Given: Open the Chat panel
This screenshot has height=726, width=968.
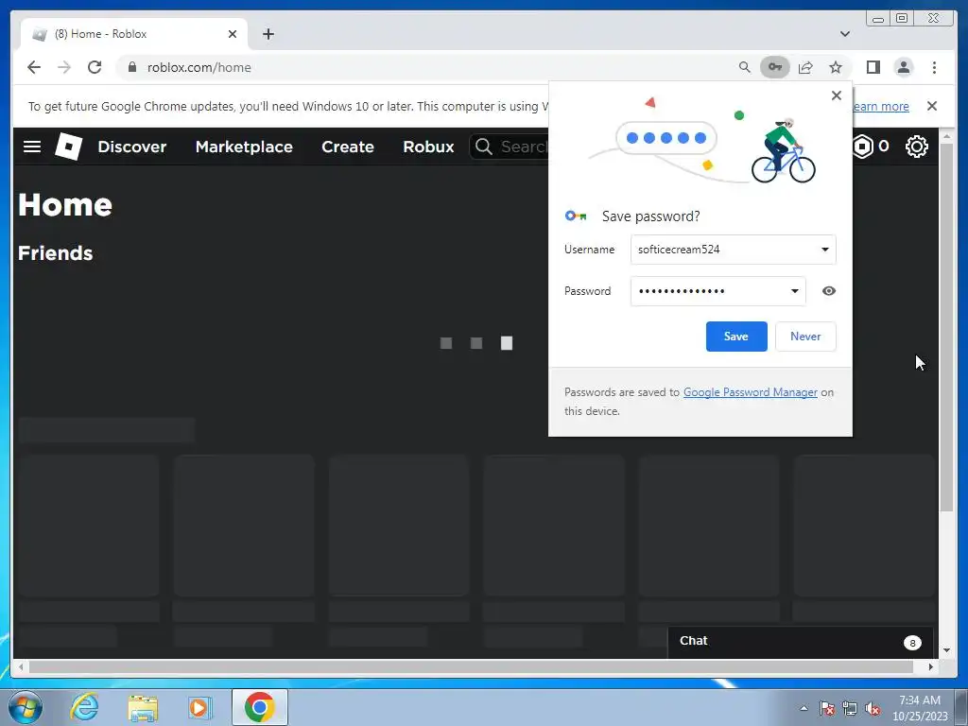Looking at the screenshot, I should (800, 642).
